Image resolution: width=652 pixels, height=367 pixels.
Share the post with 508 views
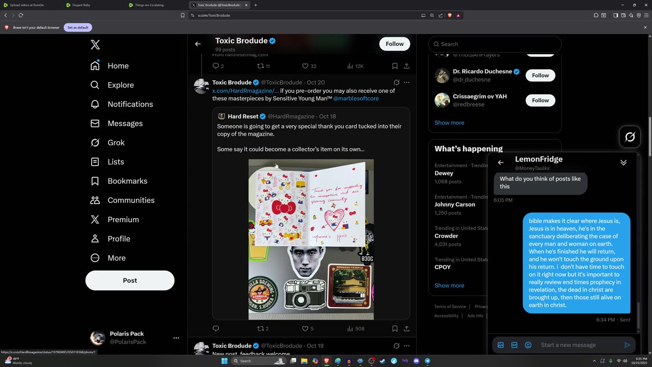[406, 329]
